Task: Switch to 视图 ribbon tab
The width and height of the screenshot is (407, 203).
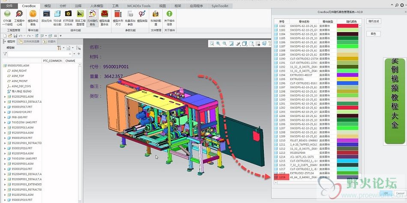Action: 162,6
